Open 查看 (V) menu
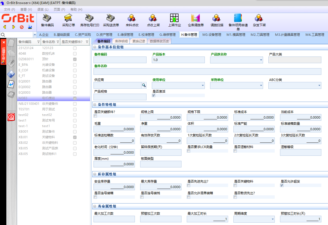This screenshot has width=328, height=225. 26,10
